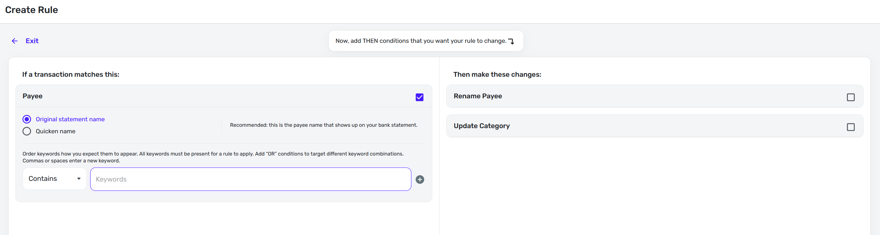Click the Payee section header label

click(x=33, y=96)
